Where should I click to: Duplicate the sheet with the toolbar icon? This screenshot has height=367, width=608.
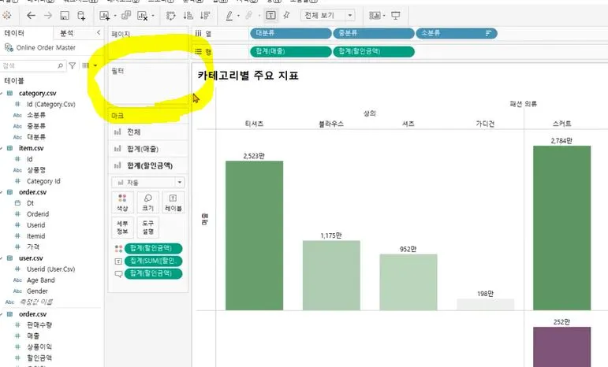(126, 16)
